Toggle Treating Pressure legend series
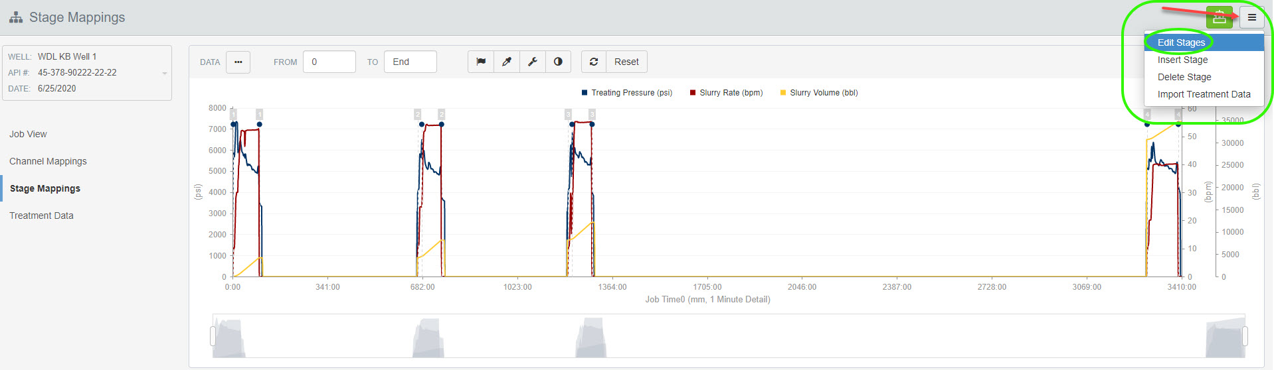Screen dimensions: 1274x370 tap(627, 93)
